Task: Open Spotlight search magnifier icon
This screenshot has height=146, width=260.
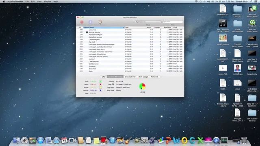Action: (x=251, y=2)
